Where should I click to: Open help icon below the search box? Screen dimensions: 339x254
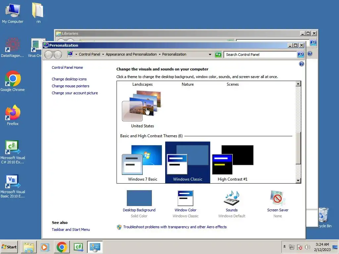(x=301, y=64)
